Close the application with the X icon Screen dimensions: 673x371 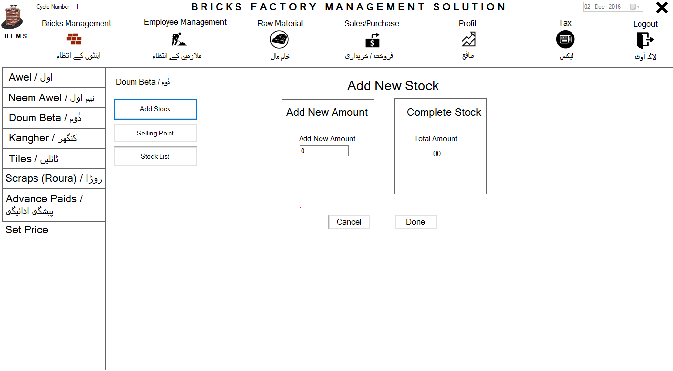[662, 8]
